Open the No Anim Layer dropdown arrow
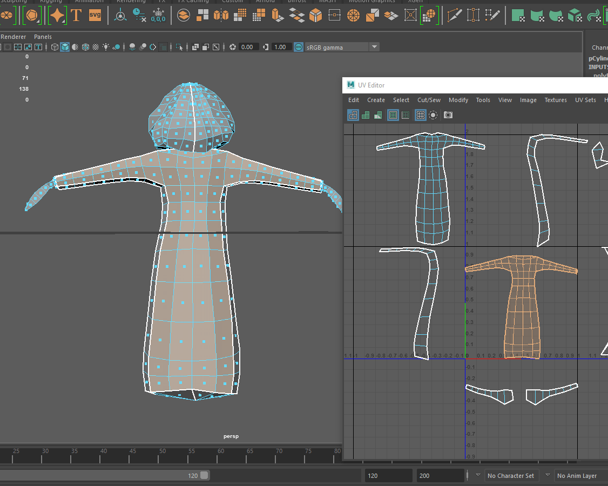Image resolution: width=608 pixels, height=486 pixels. tap(548, 475)
